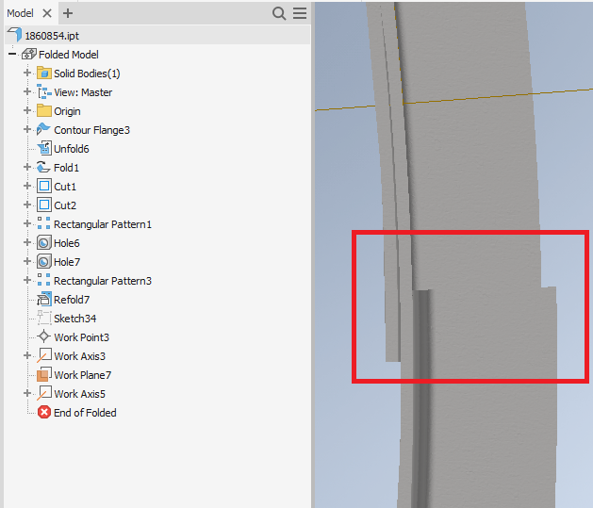
Task: Click the Hole7 feature icon
Action: pyautogui.click(x=44, y=262)
